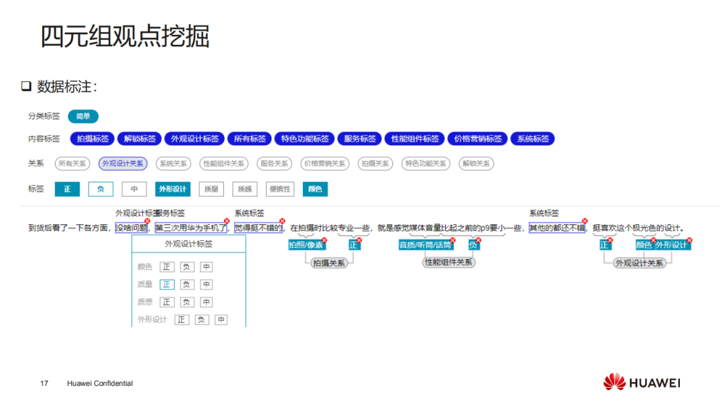Select the annotated span 没啥问题

tap(131, 228)
